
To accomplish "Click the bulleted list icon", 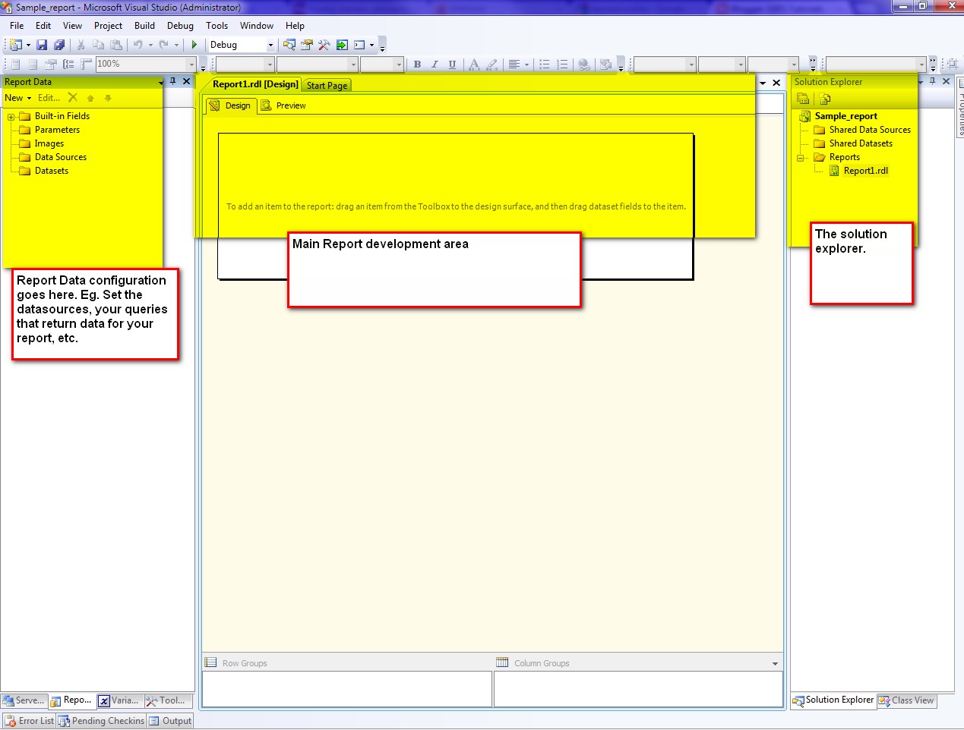I will 545,65.
